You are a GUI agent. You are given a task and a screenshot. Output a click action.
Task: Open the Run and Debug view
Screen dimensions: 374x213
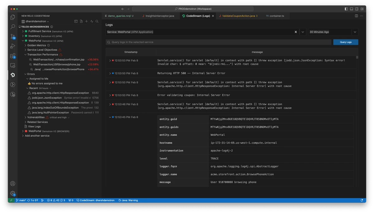pos(13,46)
